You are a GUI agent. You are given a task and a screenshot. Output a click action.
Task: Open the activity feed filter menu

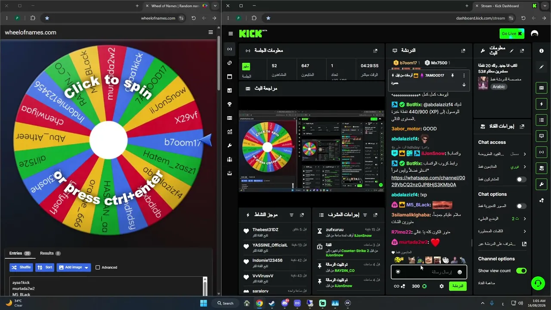click(291, 215)
